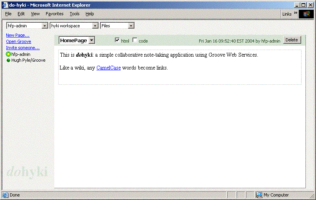316x200 pixels.
Task: Click the hfp-admin yellow presence icon
Action: pyautogui.click(x=8, y=54)
